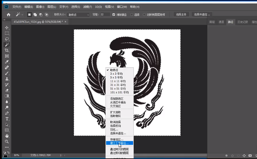Open the 图像(I) menu

(x=40, y=7)
